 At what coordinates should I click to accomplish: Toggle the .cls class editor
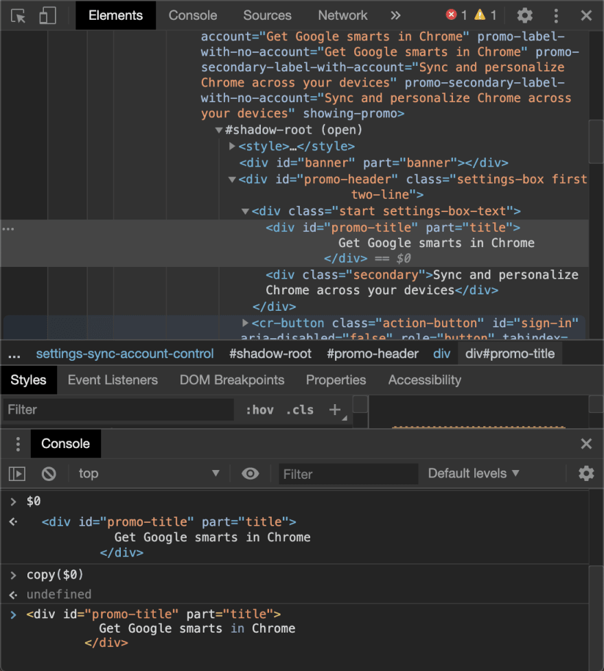pyautogui.click(x=300, y=410)
